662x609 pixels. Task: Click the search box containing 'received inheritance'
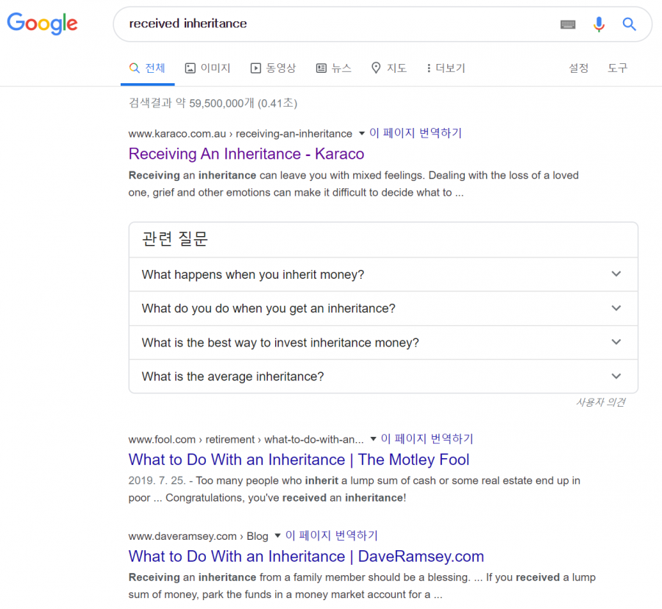[382, 24]
